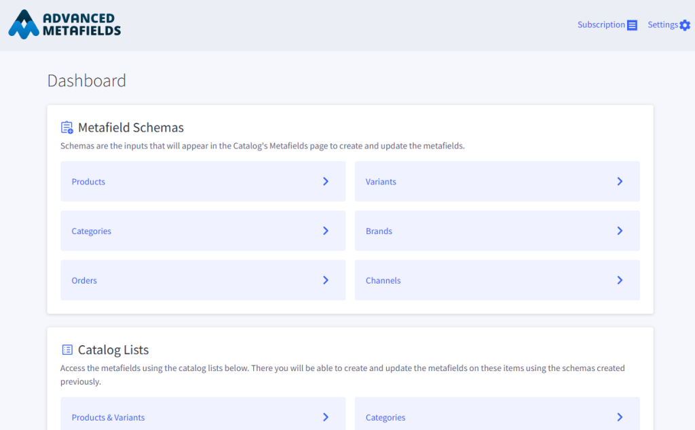Open the Products schema card
The height and width of the screenshot is (430, 695).
(x=203, y=182)
